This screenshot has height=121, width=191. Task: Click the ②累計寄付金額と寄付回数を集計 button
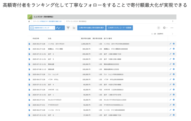91,28
